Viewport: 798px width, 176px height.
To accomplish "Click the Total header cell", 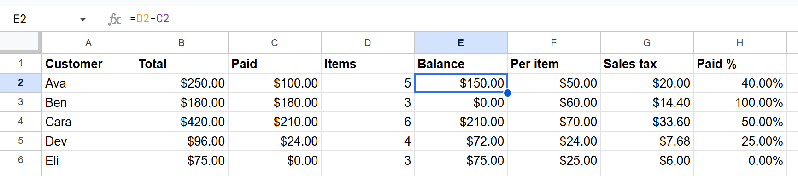I will tap(182, 64).
